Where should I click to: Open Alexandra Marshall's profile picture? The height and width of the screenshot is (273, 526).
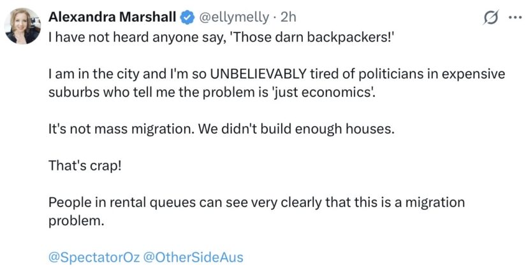click(22, 26)
